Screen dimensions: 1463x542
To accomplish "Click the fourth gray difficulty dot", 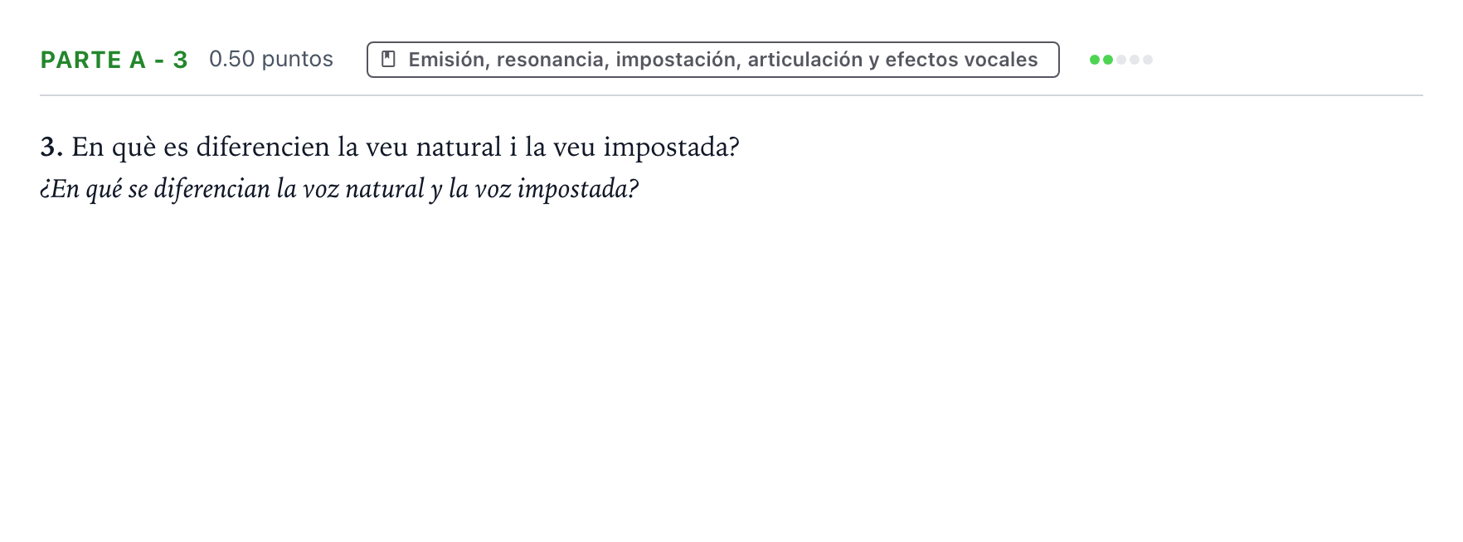I will (x=1135, y=60).
